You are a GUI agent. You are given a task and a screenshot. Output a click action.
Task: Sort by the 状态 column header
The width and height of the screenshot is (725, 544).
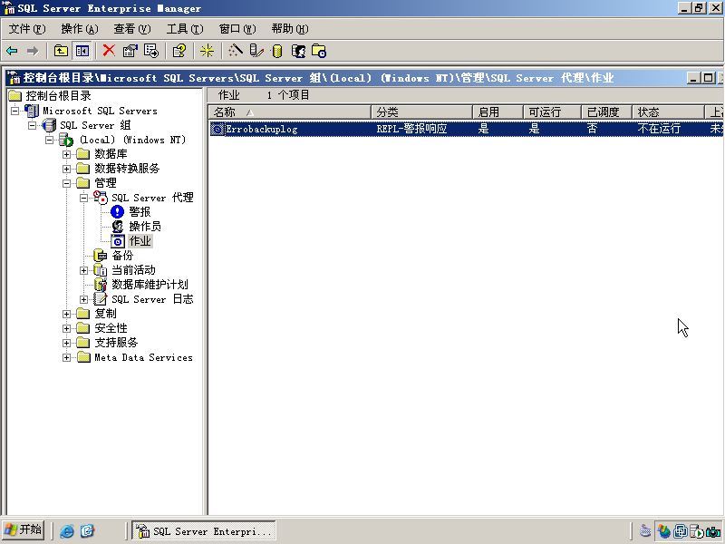[x=668, y=112]
